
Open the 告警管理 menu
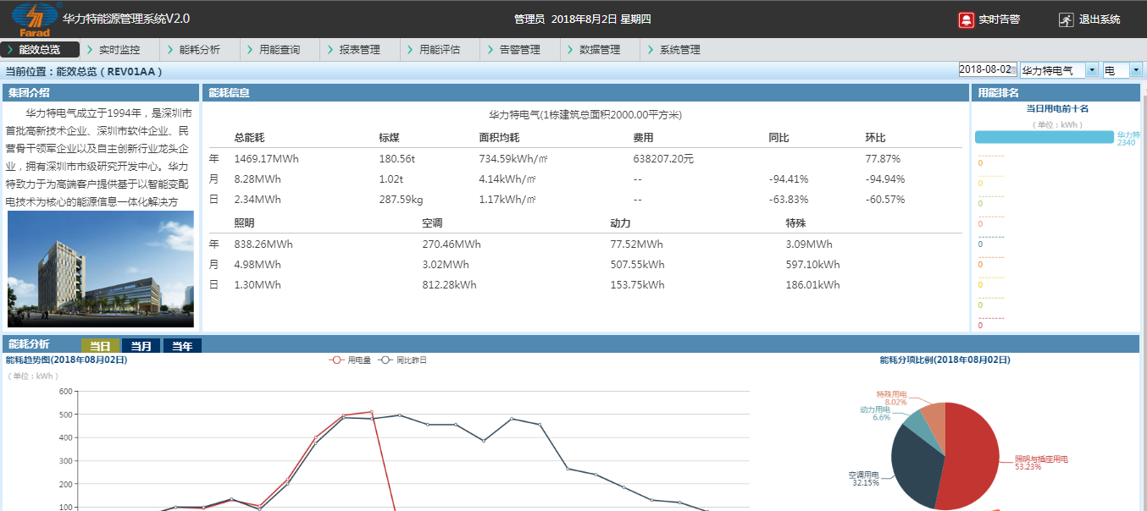[x=520, y=50]
